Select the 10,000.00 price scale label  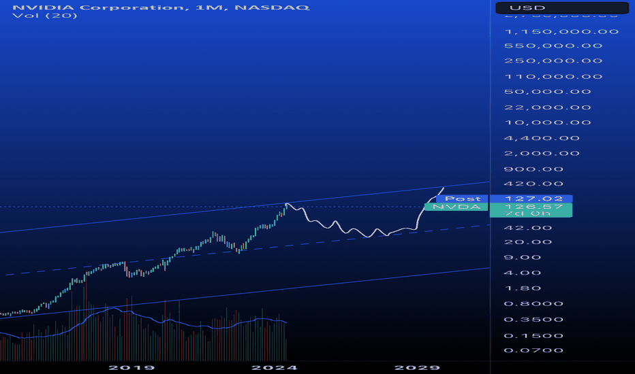548,122
